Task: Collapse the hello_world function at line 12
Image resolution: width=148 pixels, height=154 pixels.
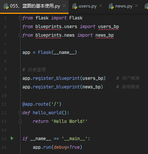Action: (20, 113)
